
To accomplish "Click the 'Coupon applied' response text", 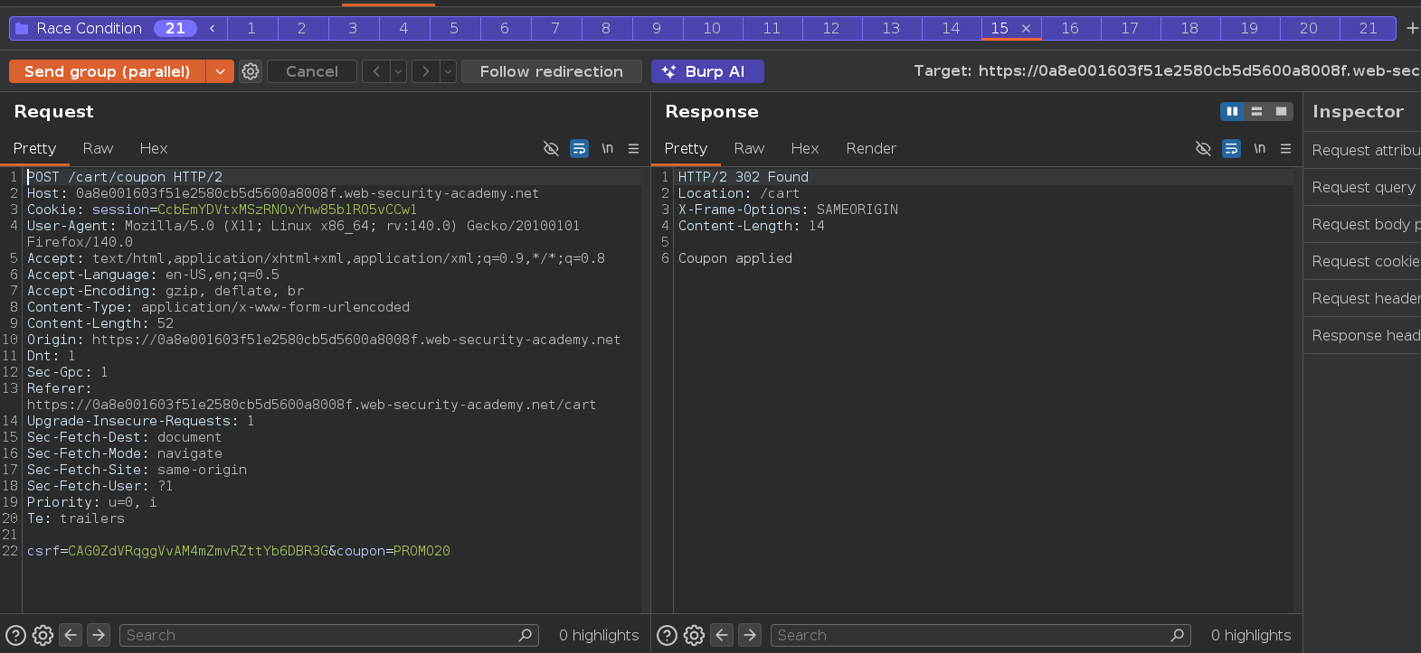I will tap(735, 258).
